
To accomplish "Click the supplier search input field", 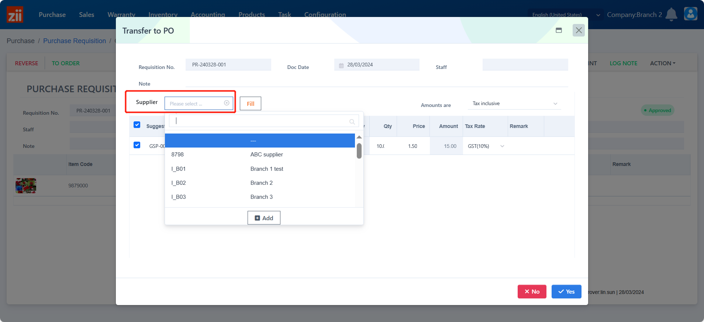I will [264, 121].
